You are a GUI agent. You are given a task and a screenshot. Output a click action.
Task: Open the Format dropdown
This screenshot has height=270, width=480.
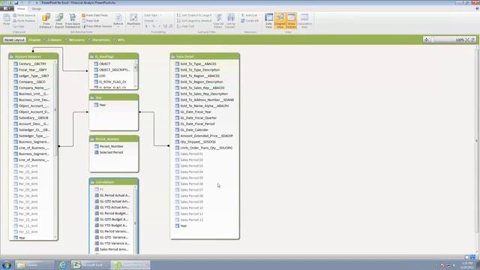pyautogui.click(x=150, y=21)
